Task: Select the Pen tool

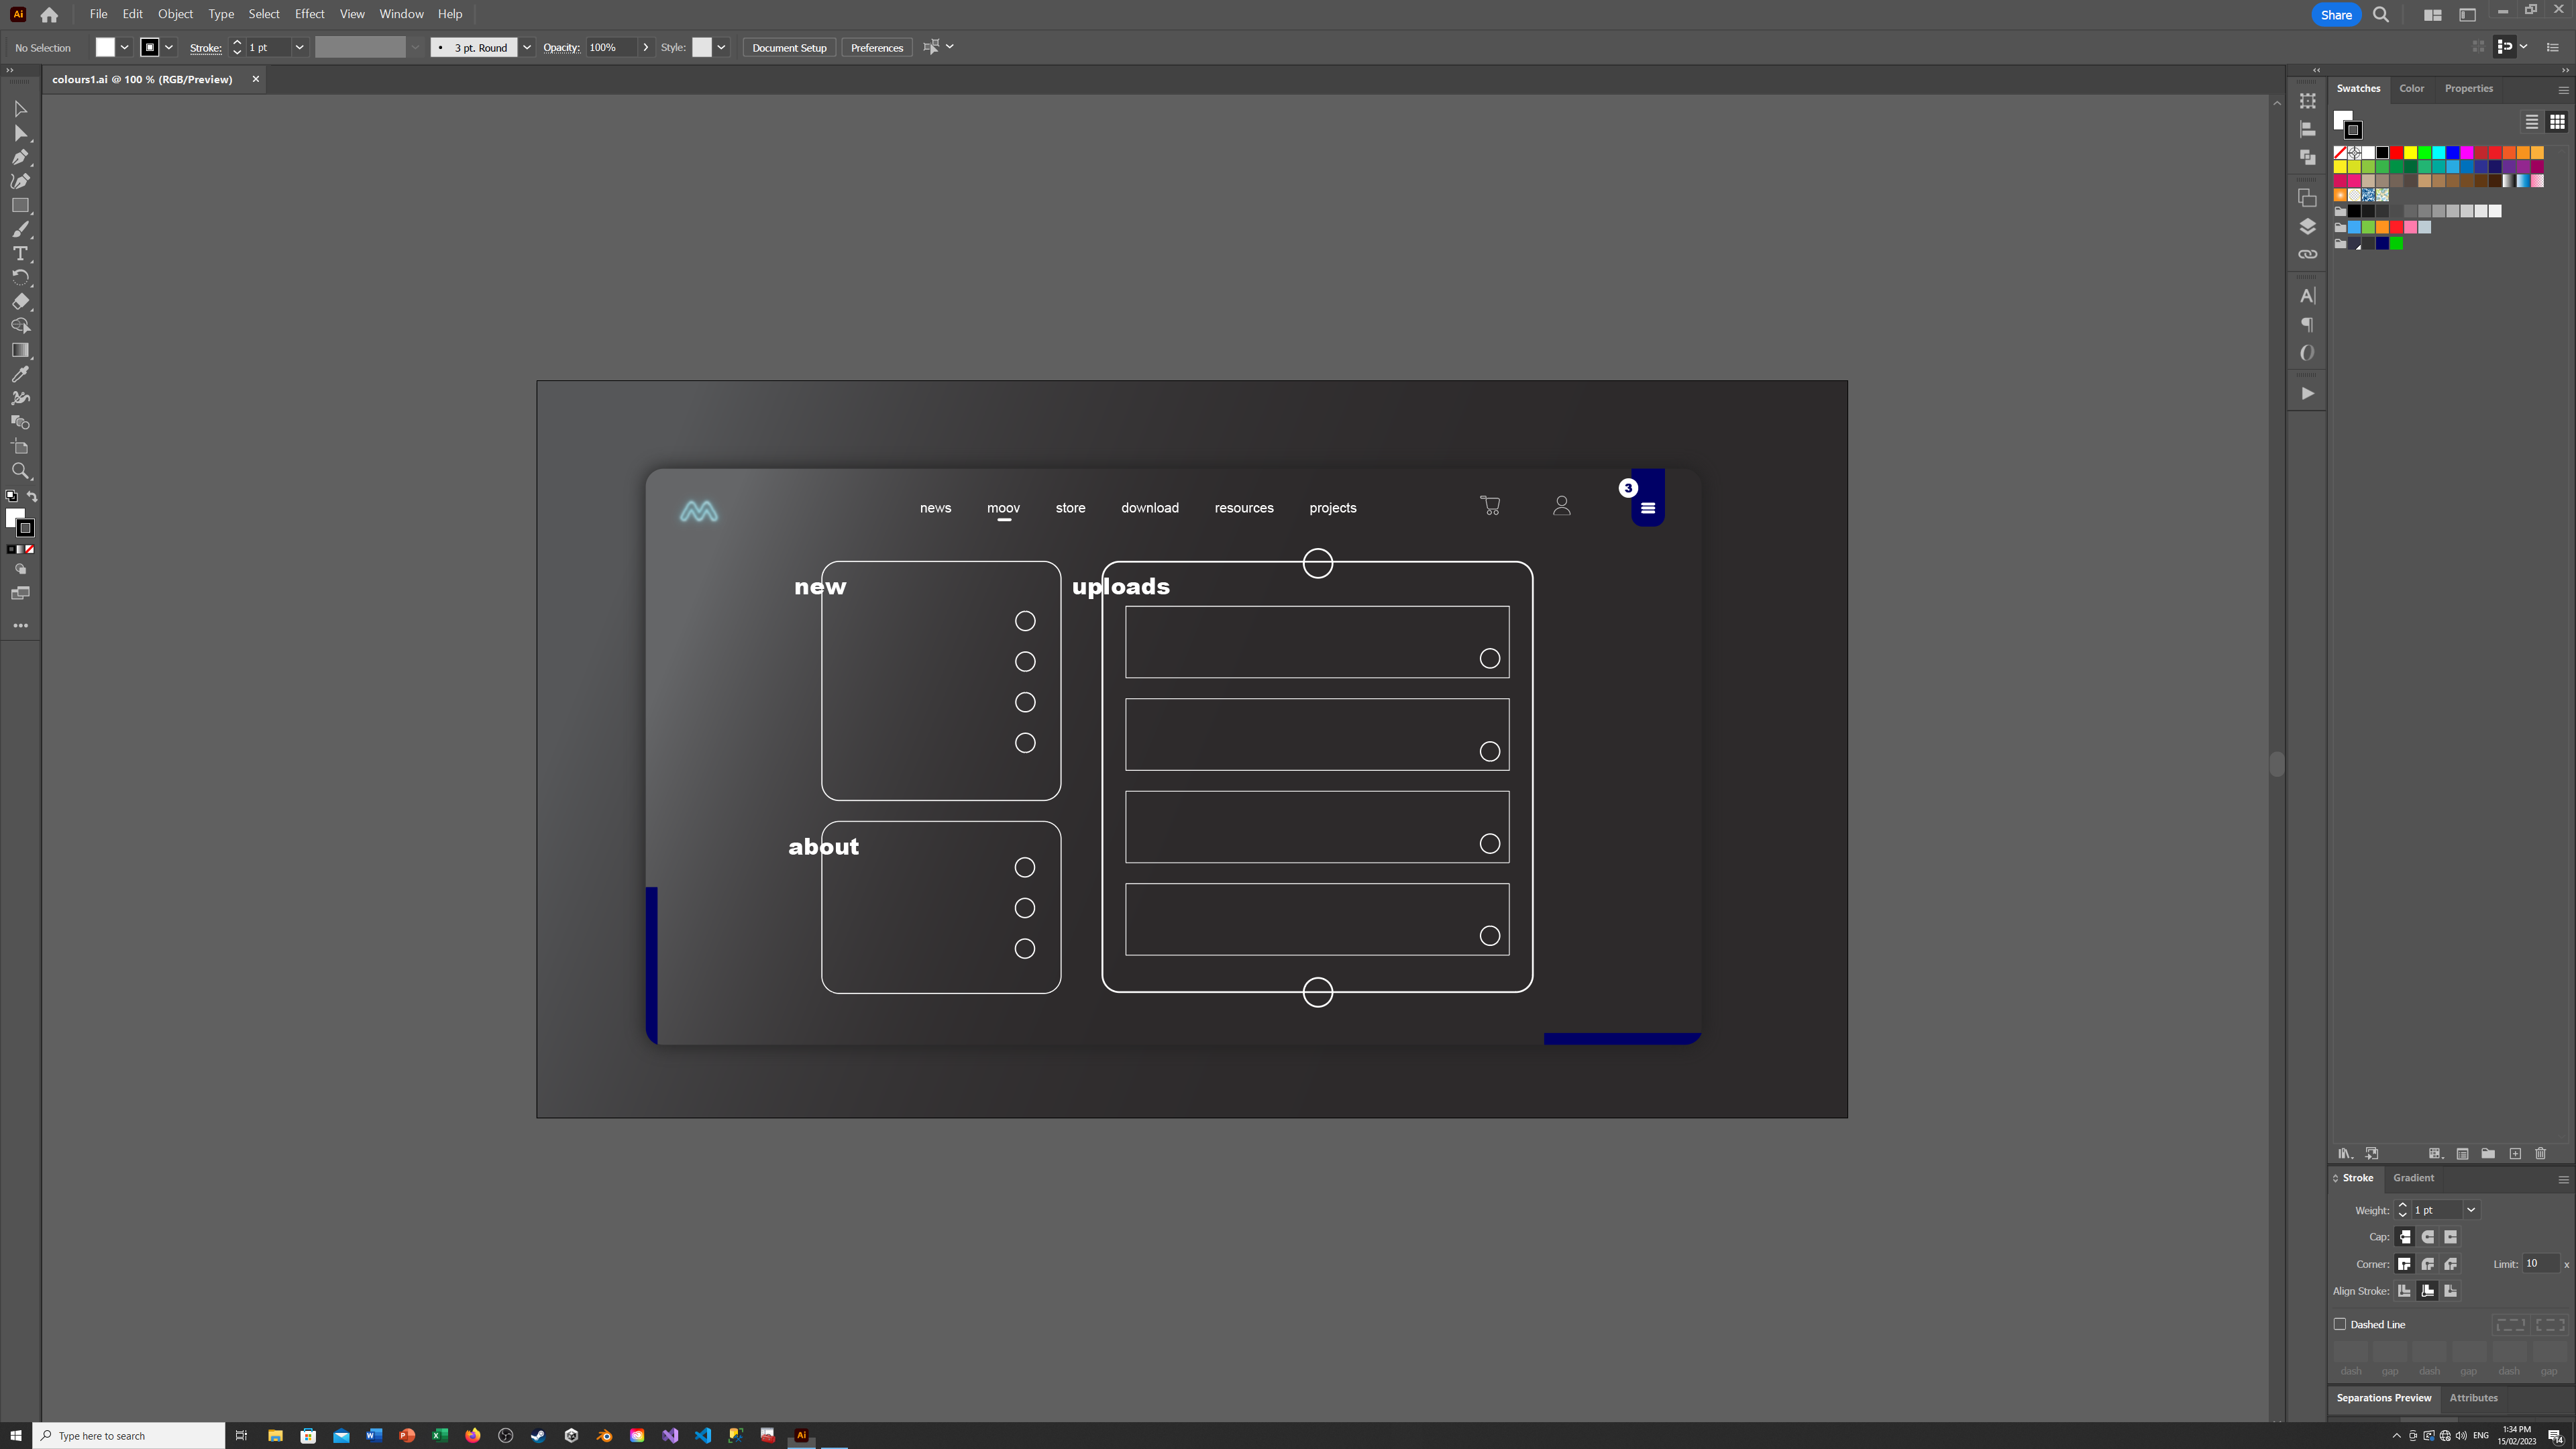Action: 20,157
